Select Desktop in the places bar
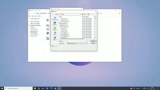The height and width of the screenshot is (90, 160). click(55, 23)
